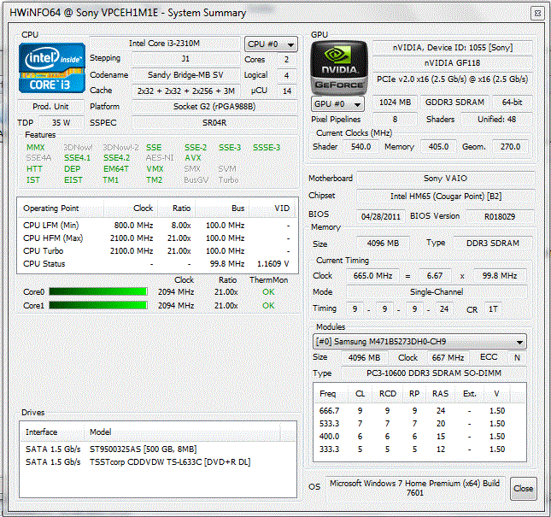
Task: Click the Microsoft Windows 7 Home Premium OS field
Action: (414, 488)
